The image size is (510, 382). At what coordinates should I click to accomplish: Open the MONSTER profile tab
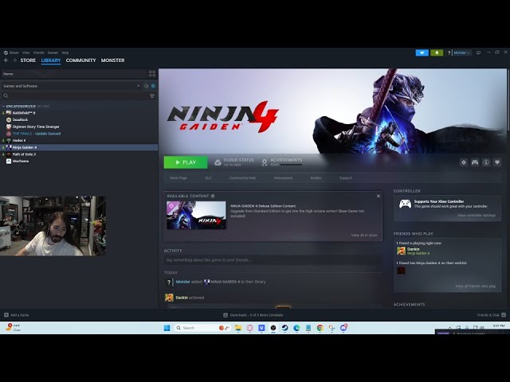[x=112, y=60]
